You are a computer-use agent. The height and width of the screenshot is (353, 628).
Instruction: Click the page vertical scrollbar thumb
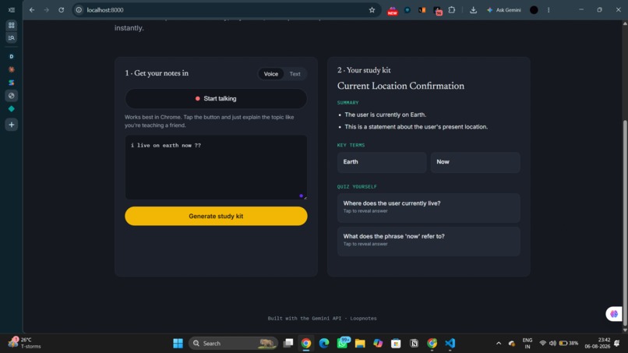[x=625, y=222]
